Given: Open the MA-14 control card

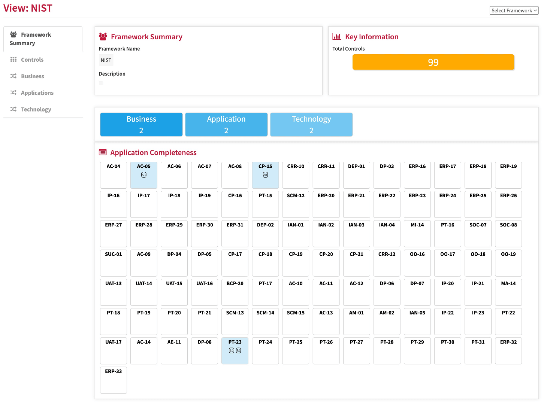Looking at the screenshot, I should [508, 292].
